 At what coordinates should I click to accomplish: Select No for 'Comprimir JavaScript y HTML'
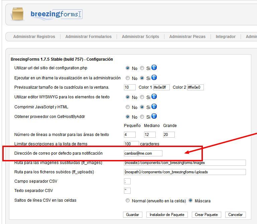(x=128, y=107)
